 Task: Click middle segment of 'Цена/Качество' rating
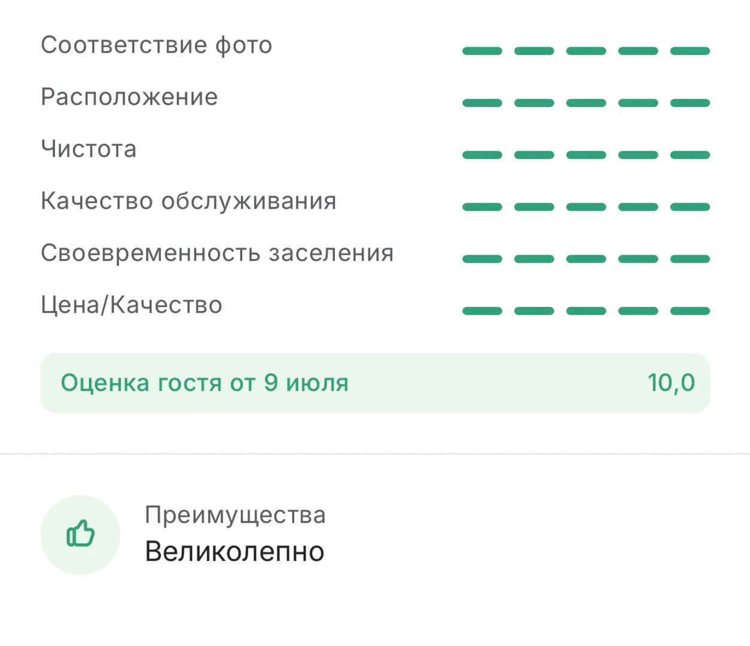coord(586,312)
